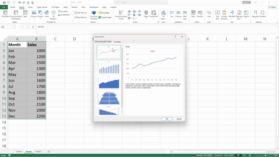Click Recommended Charts in the ribbon

point(121,15)
